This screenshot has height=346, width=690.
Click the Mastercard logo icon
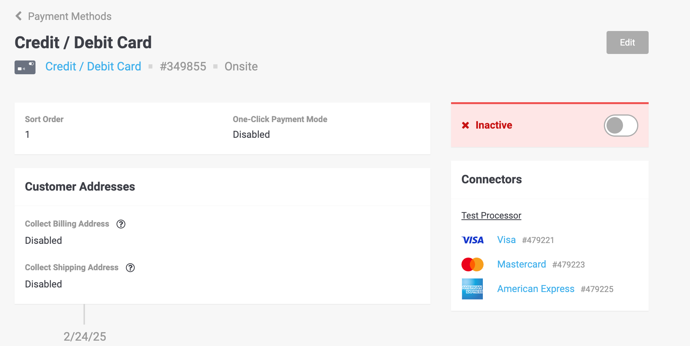coord(473,264)
